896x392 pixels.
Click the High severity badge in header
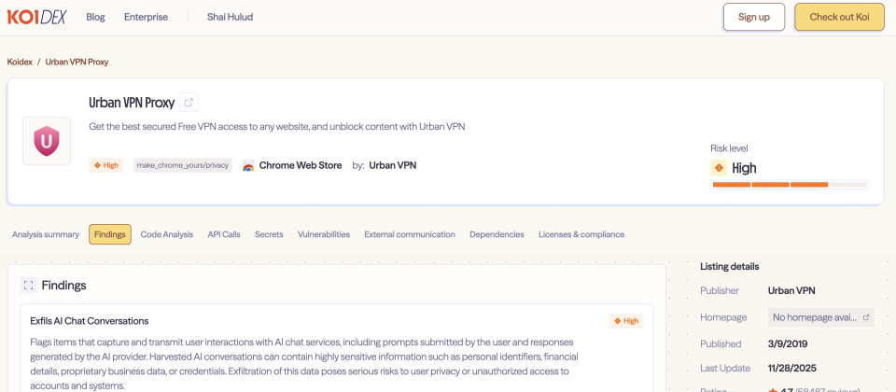click(x=106, y=165)
